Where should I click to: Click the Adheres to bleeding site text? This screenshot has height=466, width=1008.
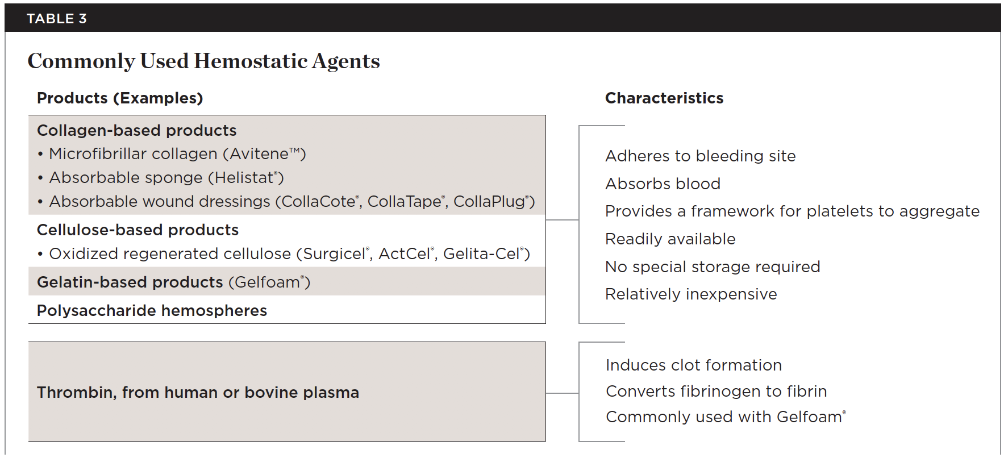tap(700, 156)
